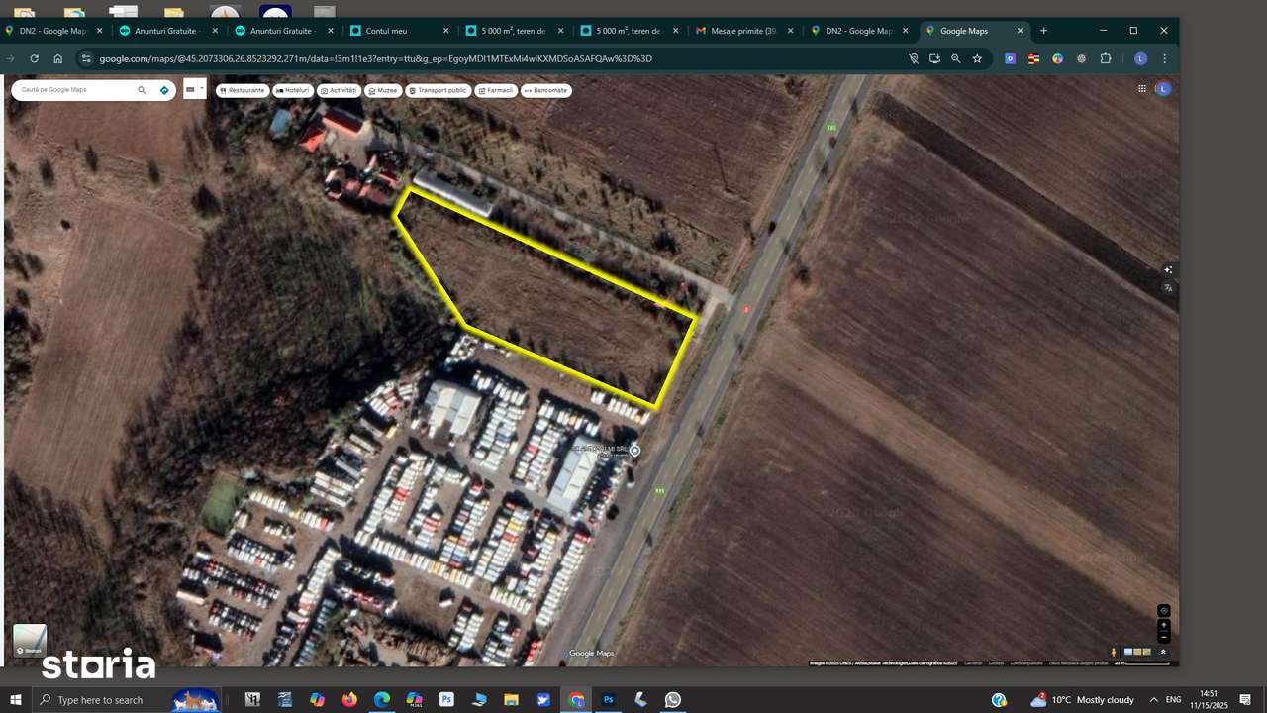Open the Chrome extensions puzzle icon
The height and width of the screenshot is (713, 1267).
click(x=1106, y=58)
